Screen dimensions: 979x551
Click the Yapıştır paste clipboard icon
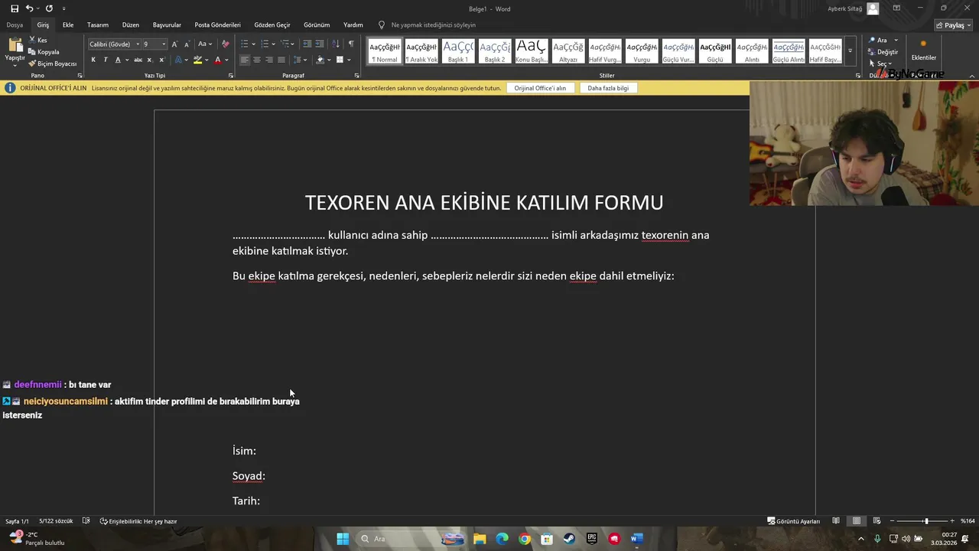pos(15,46)
